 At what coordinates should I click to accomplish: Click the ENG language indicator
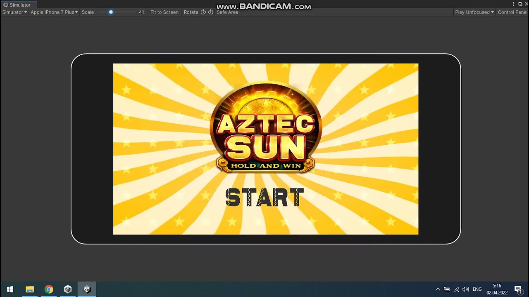coord(477,290)
